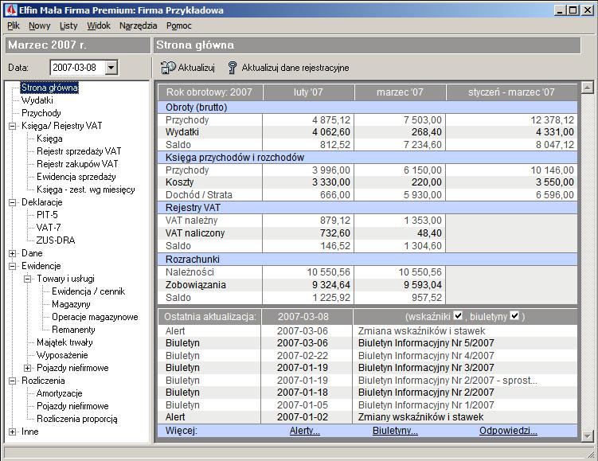Select Strona główna in the tree
The width and height of the screenshot is (598, 461).
[x=50, y=88]
